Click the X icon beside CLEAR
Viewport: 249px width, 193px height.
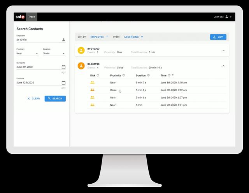28,99
